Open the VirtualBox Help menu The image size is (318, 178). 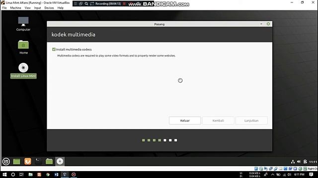coord(61,8)
